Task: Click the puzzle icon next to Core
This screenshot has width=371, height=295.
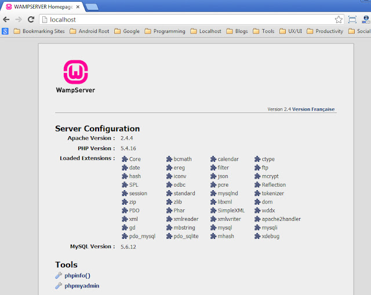Action: [125, 159]
